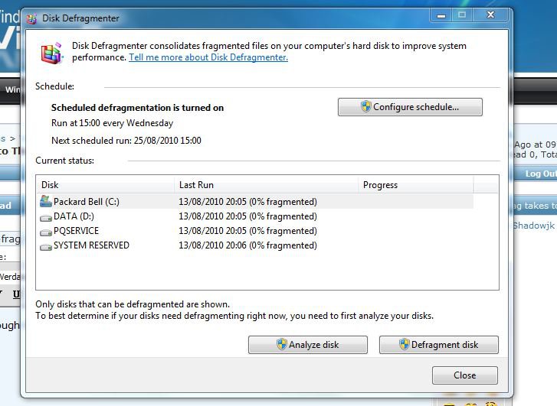
Task: Click SYSTEM RESERVED last run 13/08/2010 20:06
Action: click(247, 245)
